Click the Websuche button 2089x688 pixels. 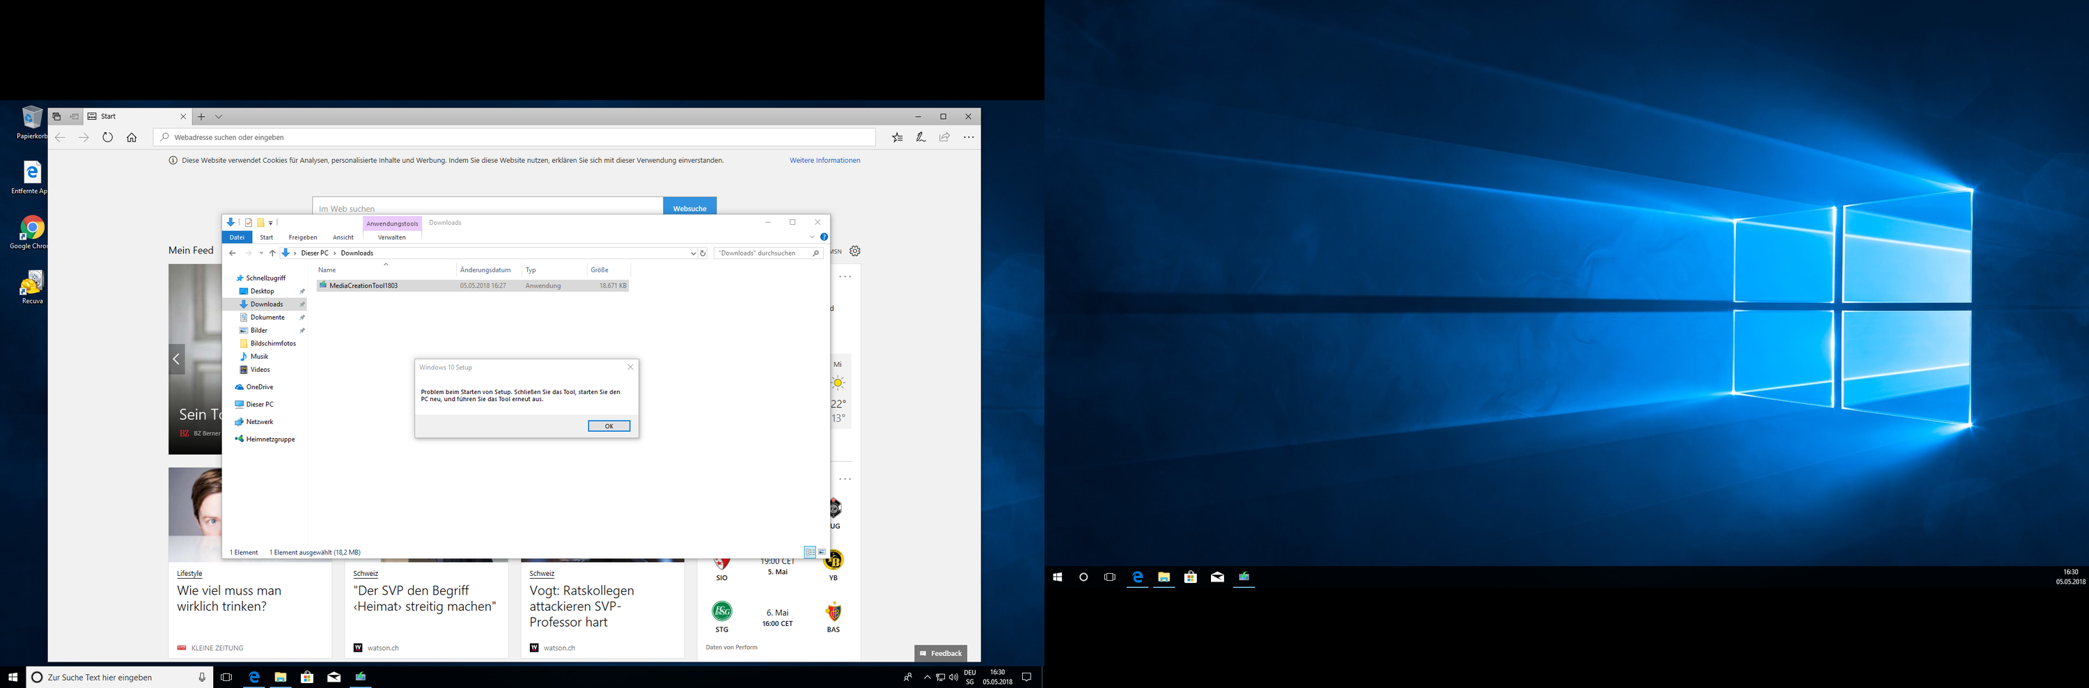point(689,208)
